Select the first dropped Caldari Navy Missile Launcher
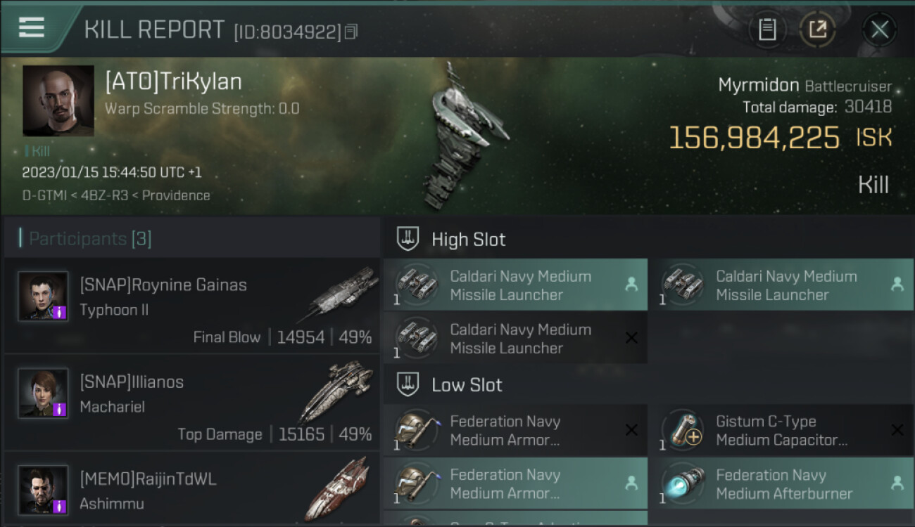This screenshot has height=527, width=915. pyautogui.click(x=515, y=285)
